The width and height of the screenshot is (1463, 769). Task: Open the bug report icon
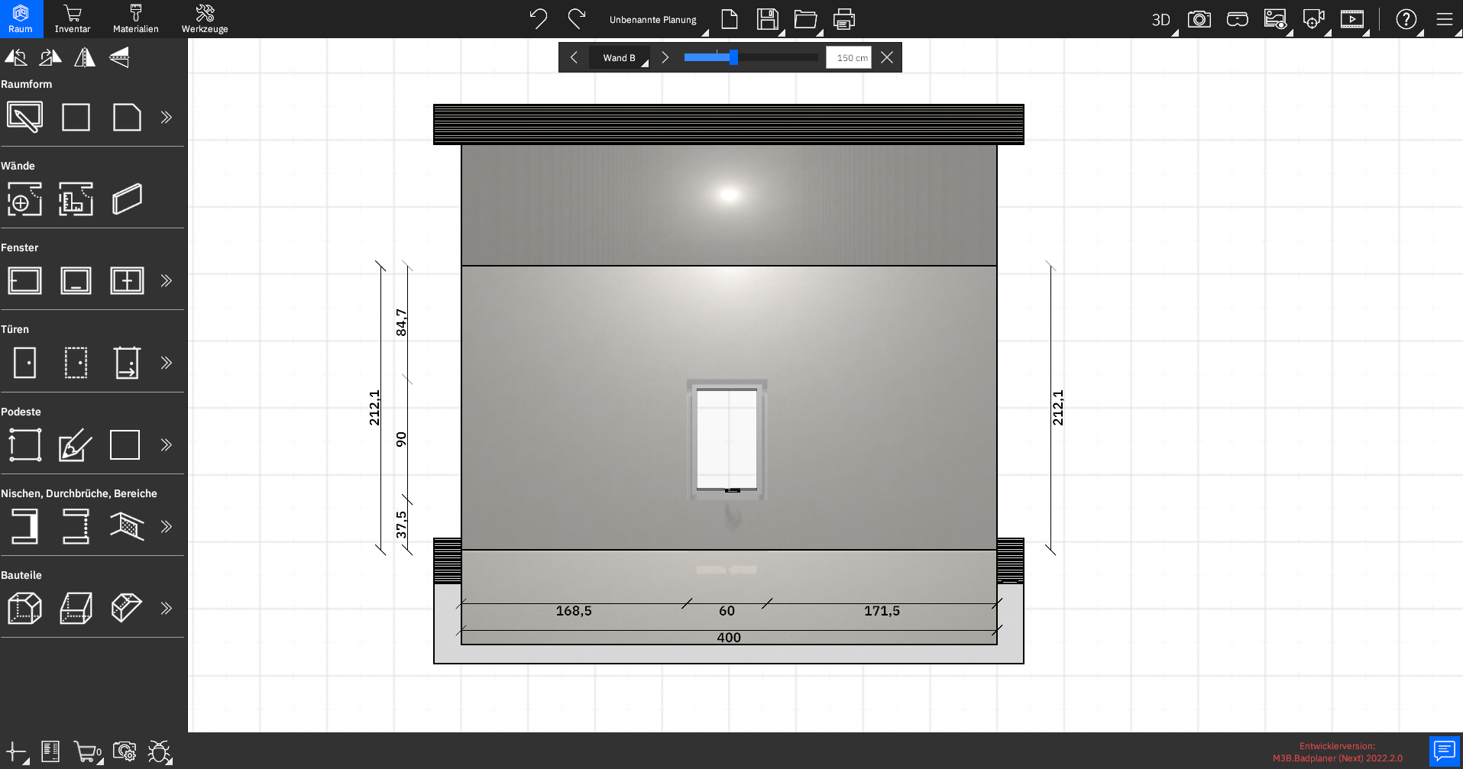coord(160,752)
